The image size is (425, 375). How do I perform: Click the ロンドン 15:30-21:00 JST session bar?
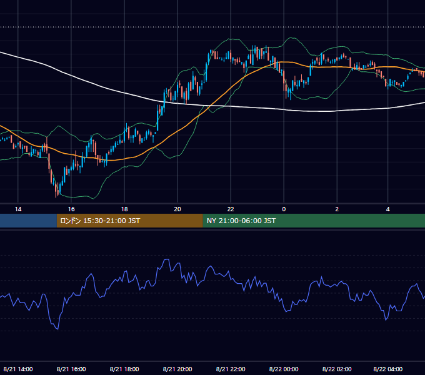click(129, 221)
